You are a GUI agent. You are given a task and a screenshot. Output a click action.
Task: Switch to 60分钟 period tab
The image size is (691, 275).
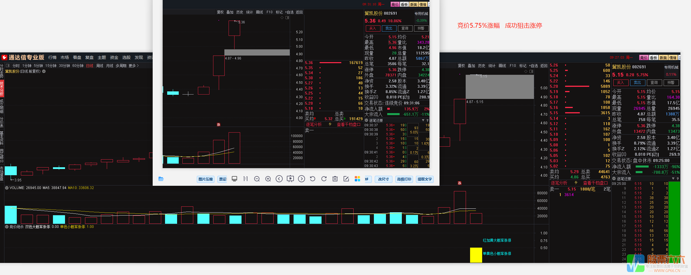pos(78,66)
